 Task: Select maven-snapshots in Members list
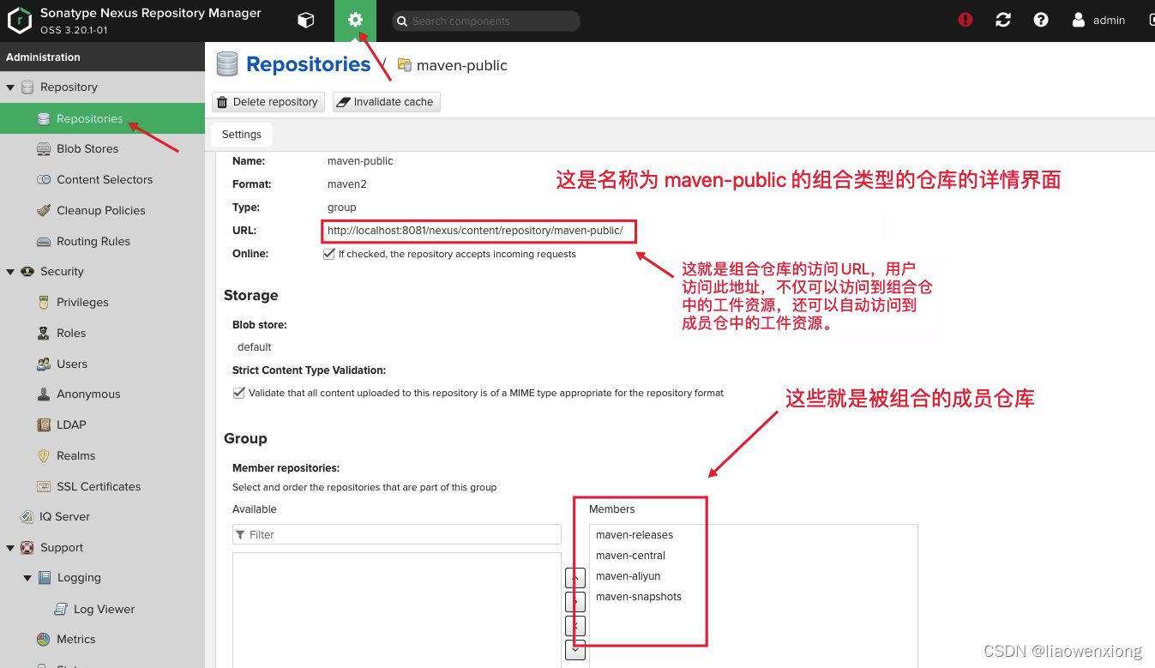639,597
